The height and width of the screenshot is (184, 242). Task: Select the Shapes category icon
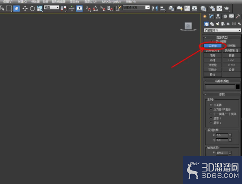click(x=212, y=24)
